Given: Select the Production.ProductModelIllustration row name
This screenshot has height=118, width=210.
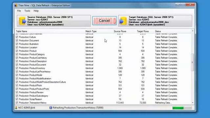Looking at the screenshot, I should tap(35, 79).
